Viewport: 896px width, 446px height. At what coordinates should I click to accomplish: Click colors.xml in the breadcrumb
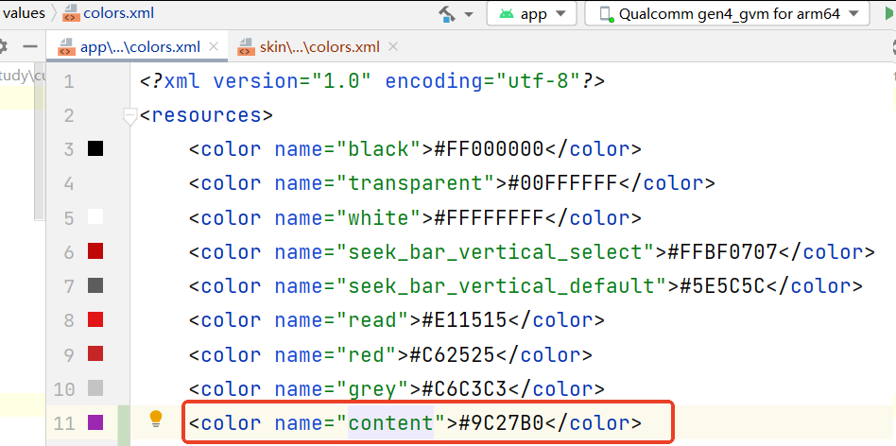coord(108,14)
